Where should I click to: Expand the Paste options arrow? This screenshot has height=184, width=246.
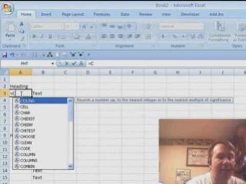(x=10, y=39)
